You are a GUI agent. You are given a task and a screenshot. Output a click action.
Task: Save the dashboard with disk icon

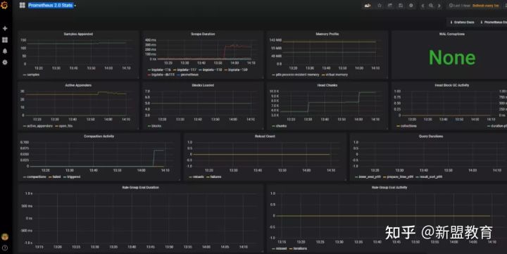point(401,6)
